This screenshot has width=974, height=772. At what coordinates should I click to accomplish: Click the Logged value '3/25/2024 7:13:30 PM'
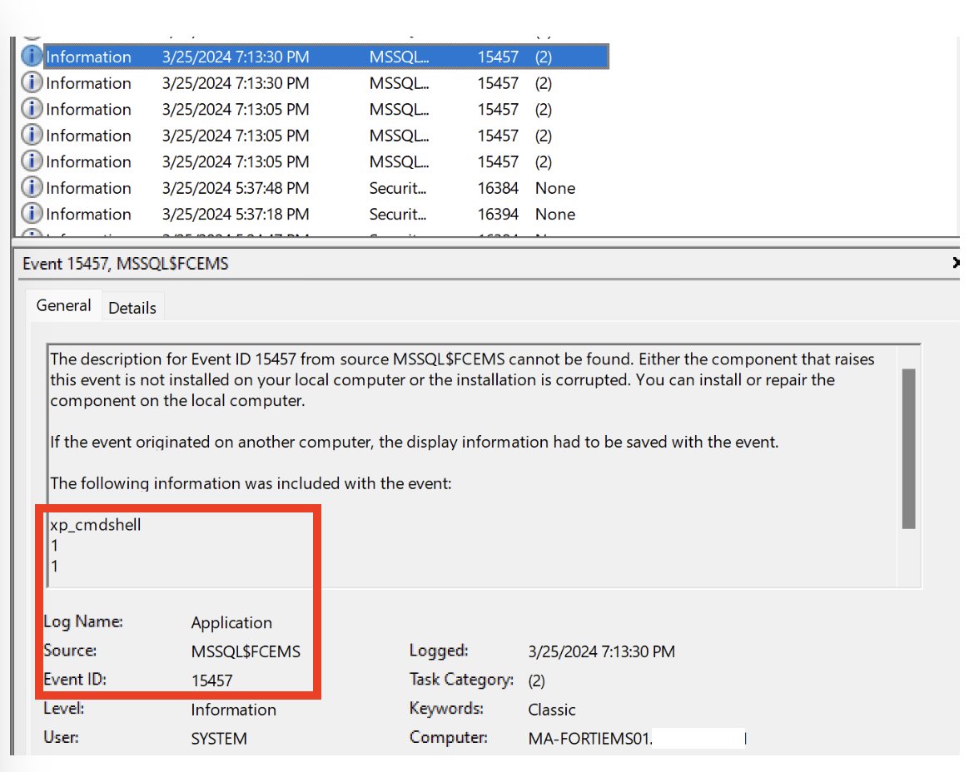coord(601,651)
